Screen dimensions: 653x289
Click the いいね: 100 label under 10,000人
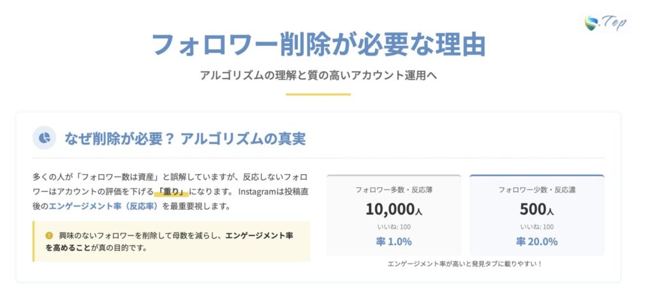(393, 226)
